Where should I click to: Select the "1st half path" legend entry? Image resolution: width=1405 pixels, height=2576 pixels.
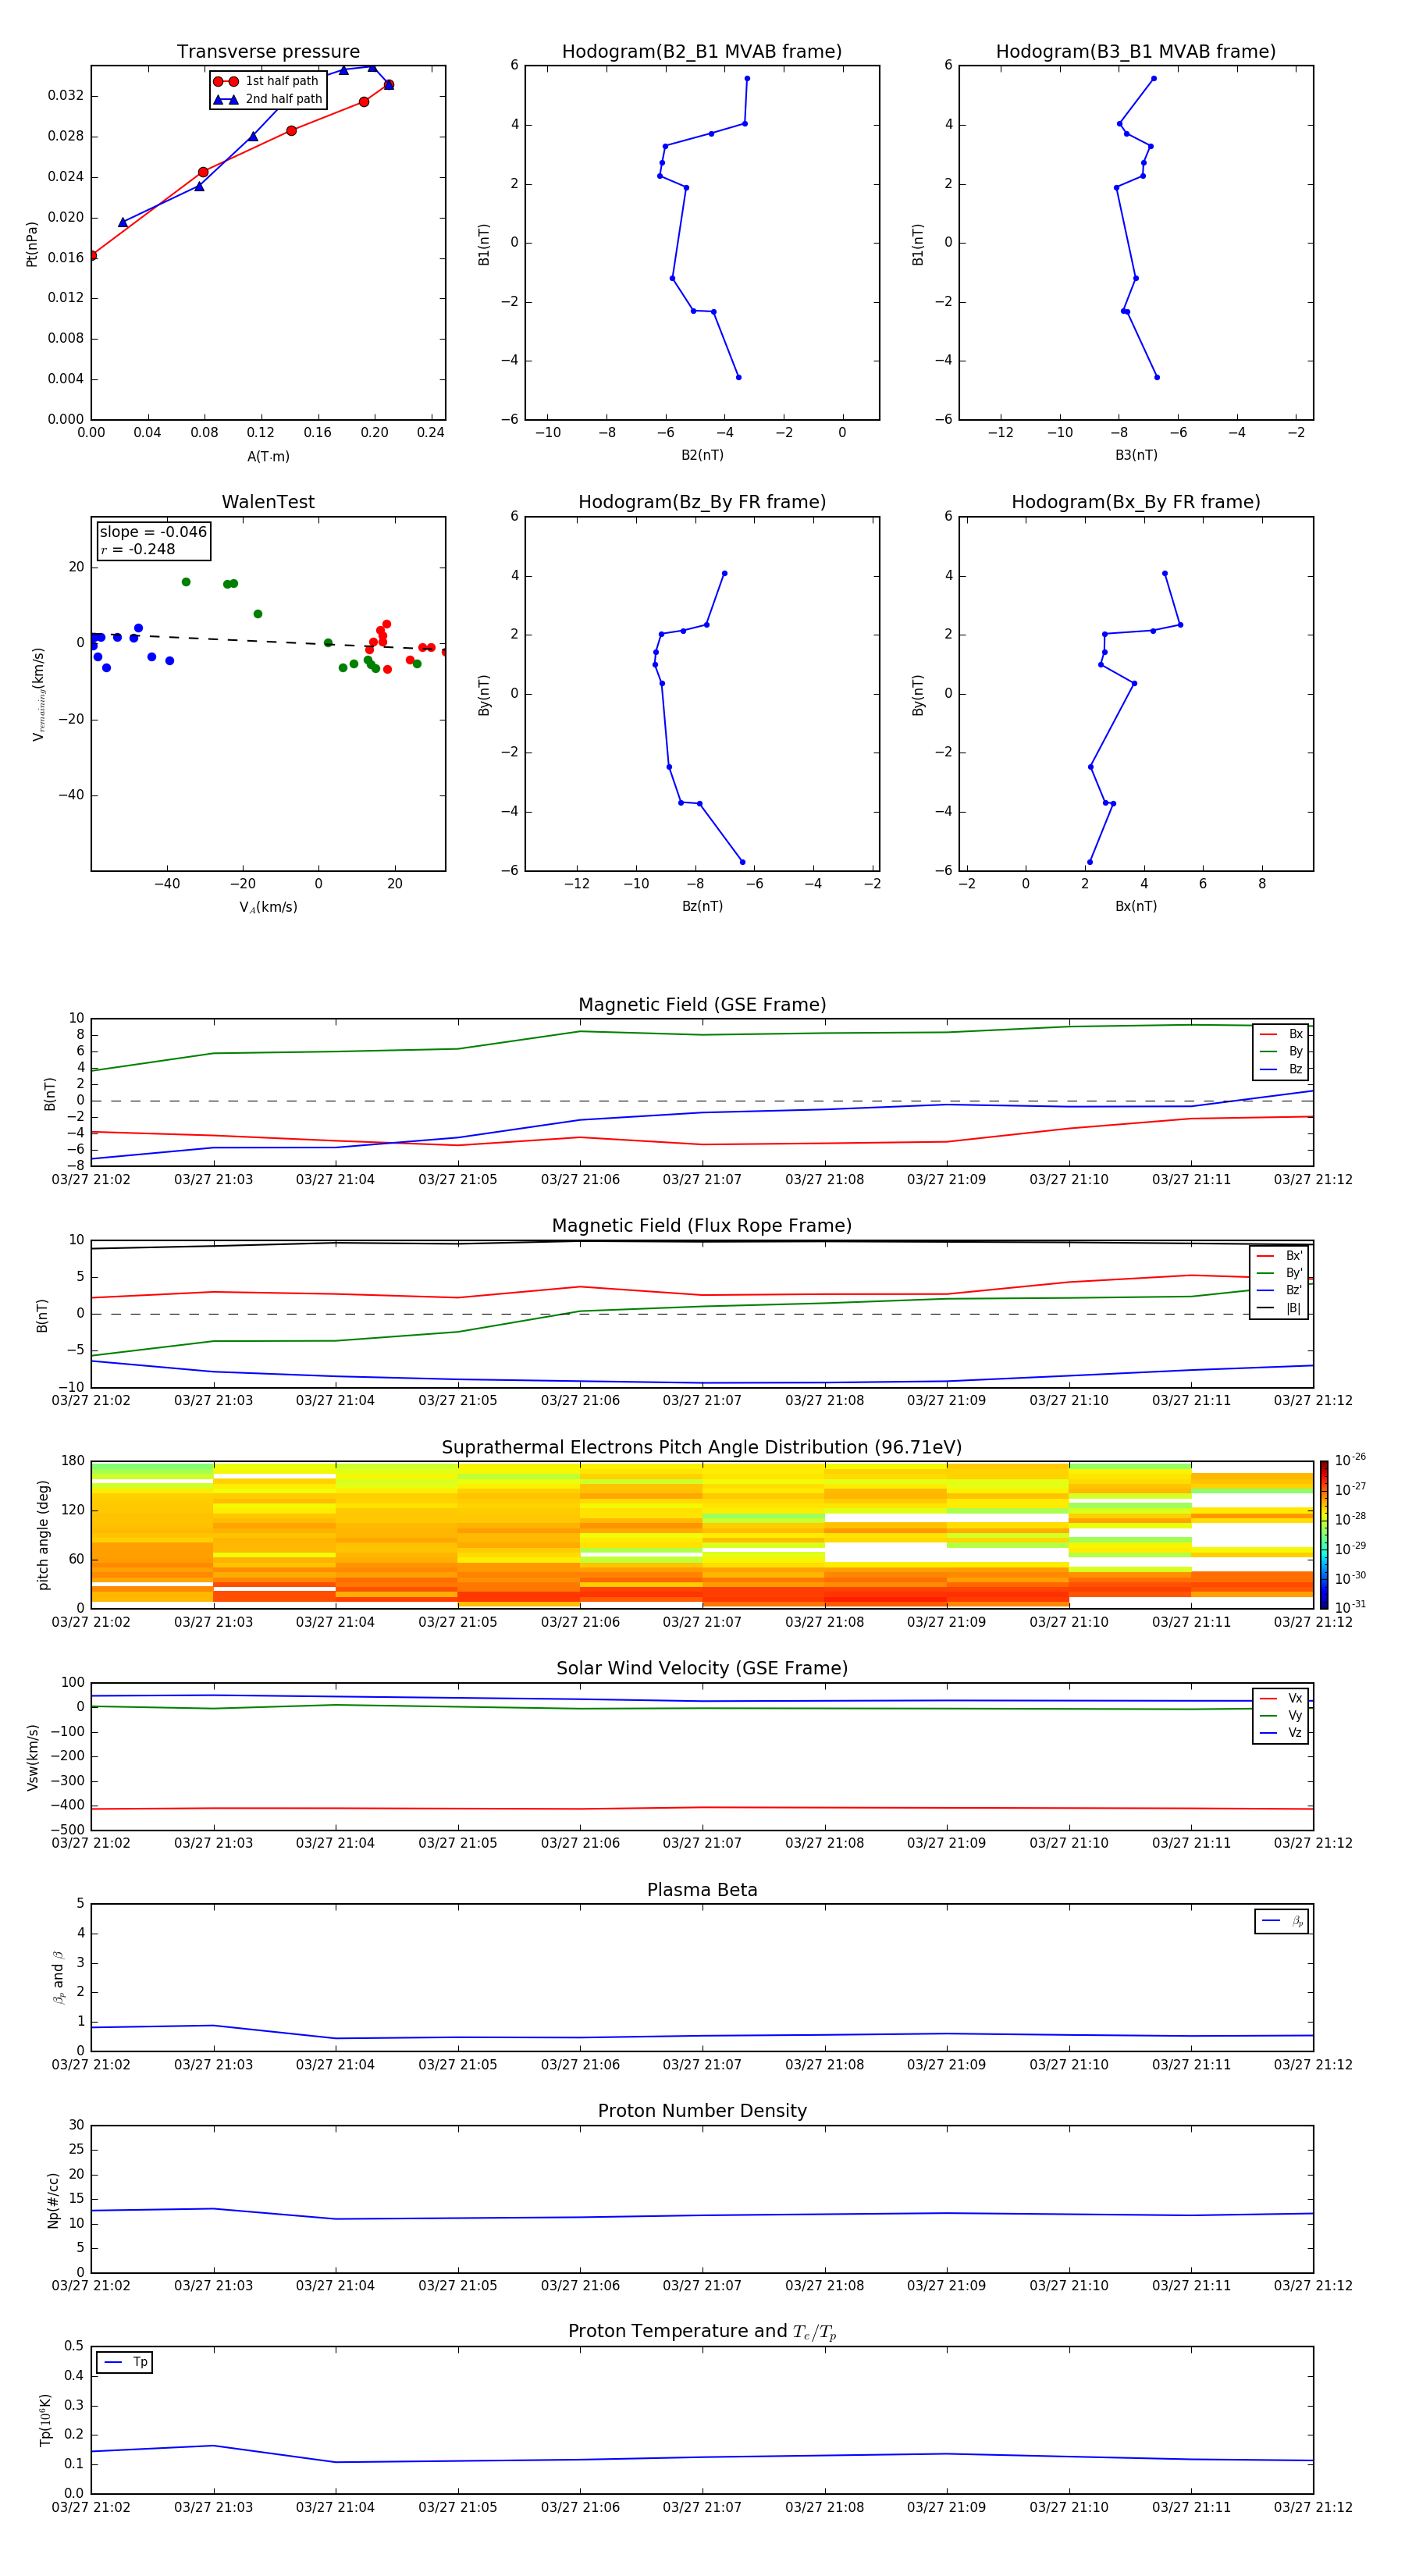click(266, 81)
